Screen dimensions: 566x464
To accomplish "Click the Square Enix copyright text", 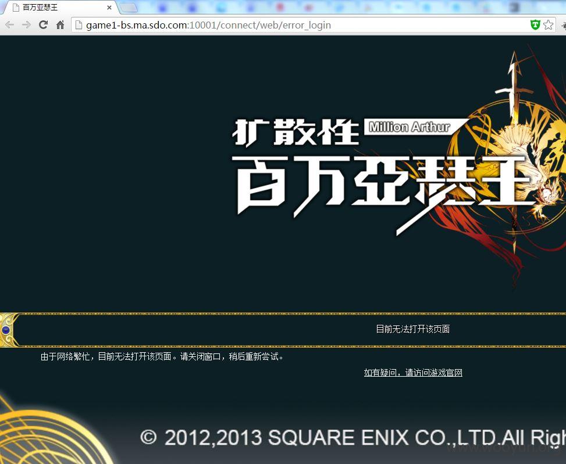I will coord(353,438).
